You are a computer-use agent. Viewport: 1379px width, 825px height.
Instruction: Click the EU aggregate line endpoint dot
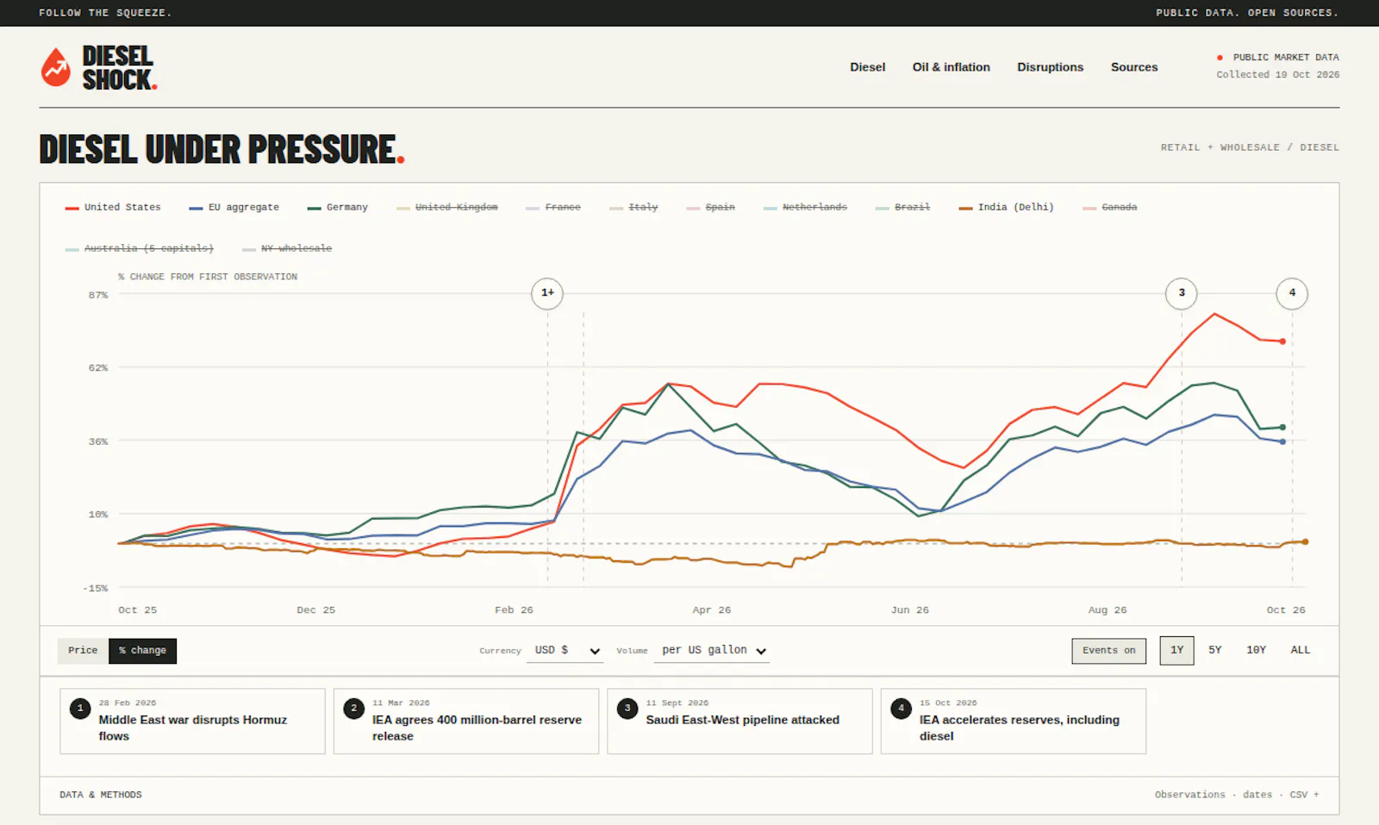pyautogui.click(x=1283, y=441)
